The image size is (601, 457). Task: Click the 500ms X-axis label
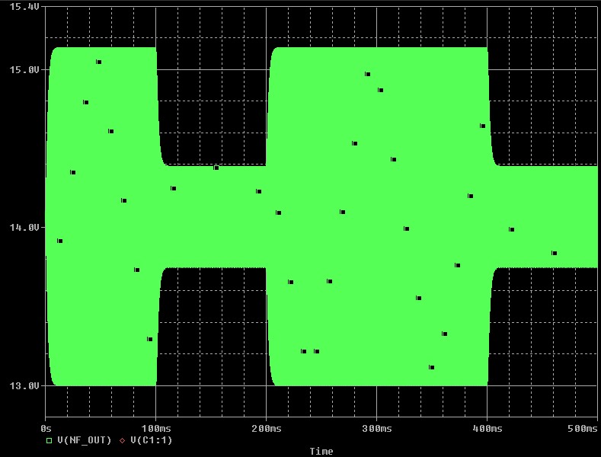pyautogui.click(x=583, y=428)
